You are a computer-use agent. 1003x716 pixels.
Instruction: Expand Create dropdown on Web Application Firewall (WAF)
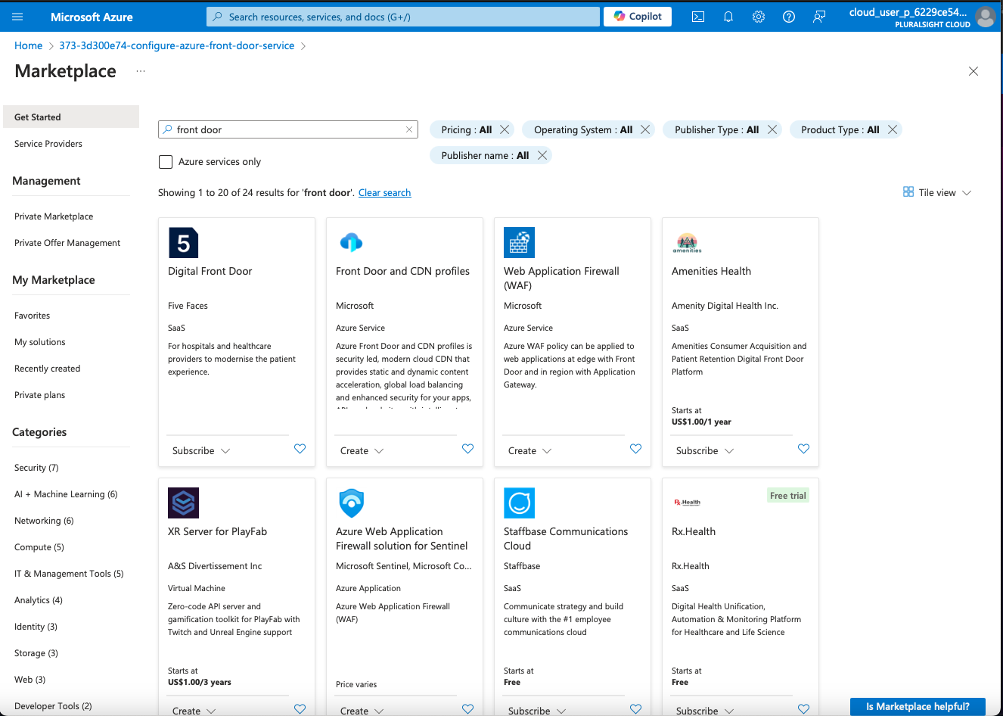point(548,451)
